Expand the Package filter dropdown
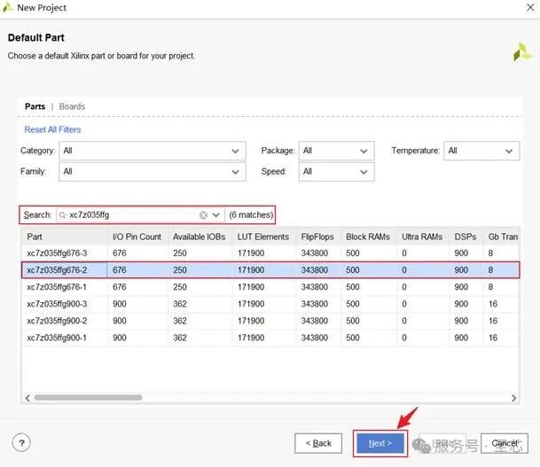The height and width of the screenshot is (467, 540). click(333, 151)
